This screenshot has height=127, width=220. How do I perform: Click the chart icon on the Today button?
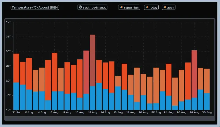147,7
